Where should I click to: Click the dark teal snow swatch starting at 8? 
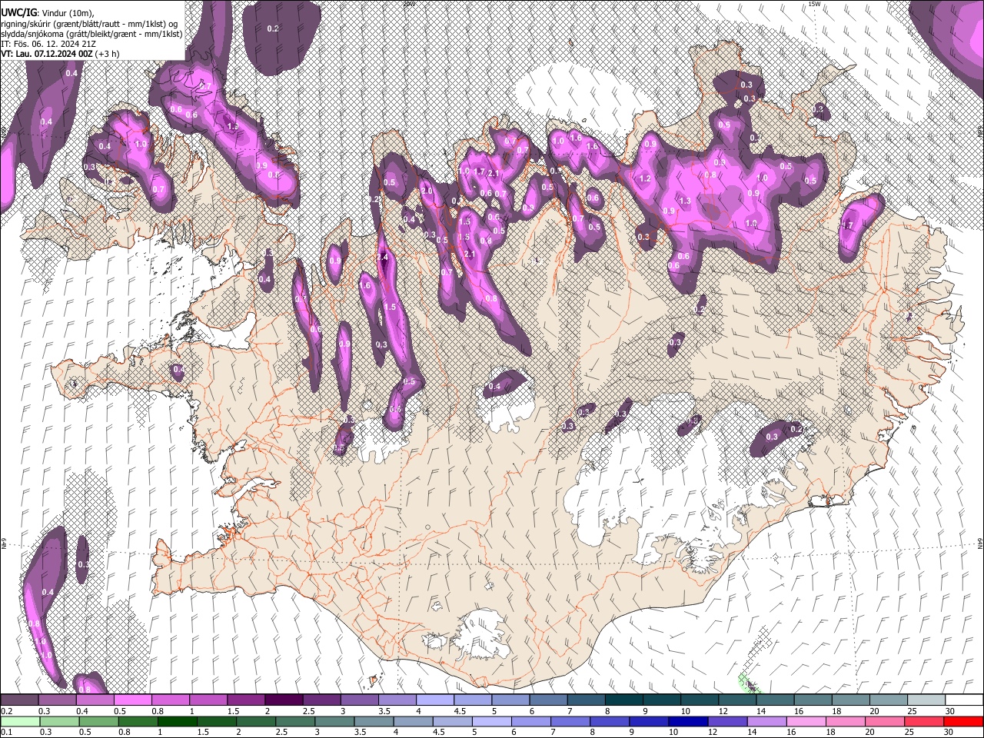[624, 700]
